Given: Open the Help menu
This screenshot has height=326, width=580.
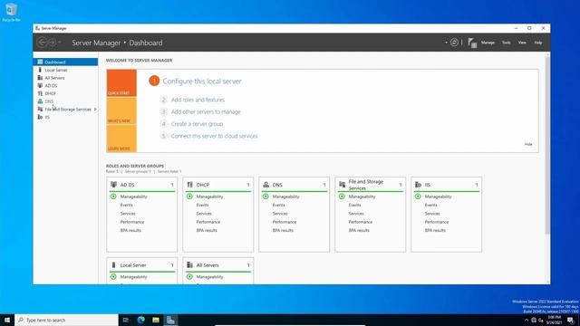Looking at the screenshot, I should [x=537, y=43].
